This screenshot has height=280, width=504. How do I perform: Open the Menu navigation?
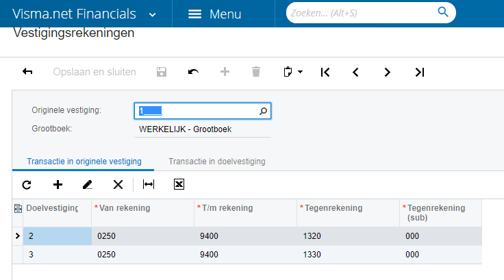[x=215, y=14]
